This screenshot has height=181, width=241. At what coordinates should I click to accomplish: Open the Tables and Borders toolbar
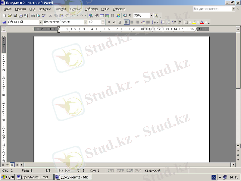96,16
